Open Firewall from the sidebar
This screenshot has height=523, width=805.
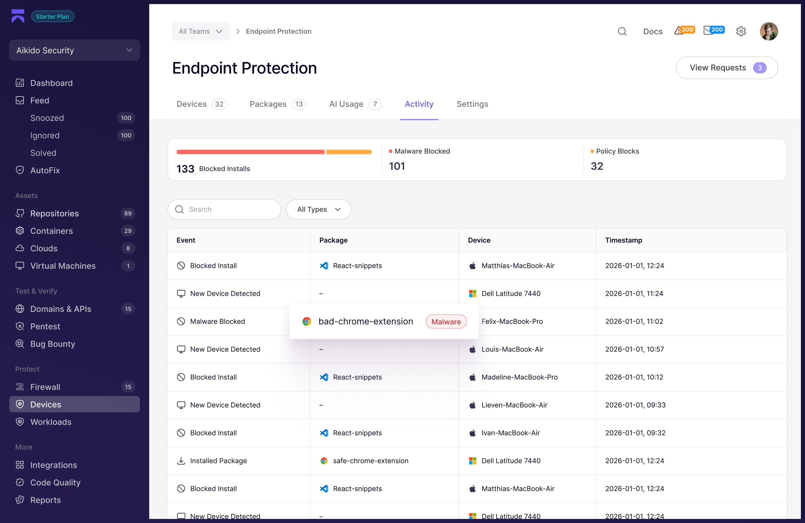(45, 387)
